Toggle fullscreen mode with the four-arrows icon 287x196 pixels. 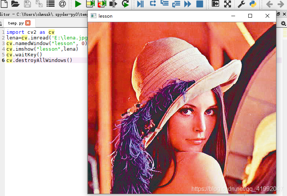pyautogui.click(x=228, y=4)
